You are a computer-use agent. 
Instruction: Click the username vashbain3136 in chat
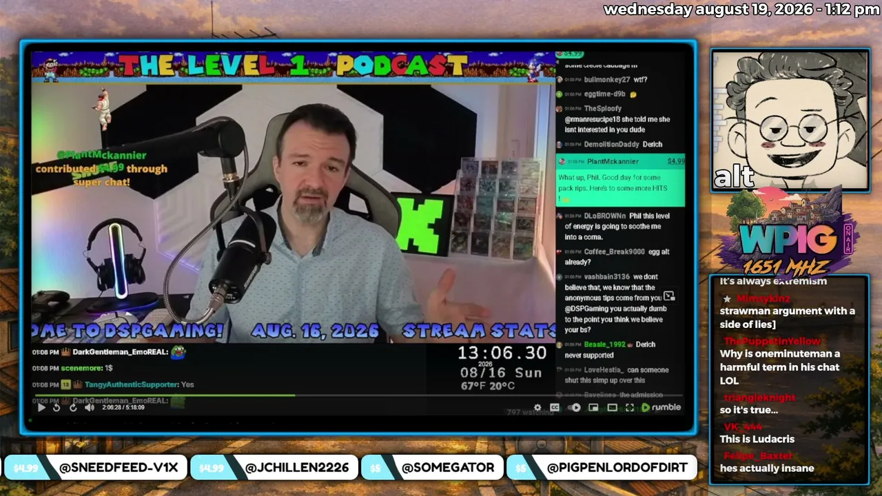[606, 277]
